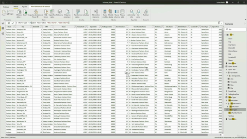Click the SQL Server icon
This screenshot has height=139, width=247.
coord(46,14)
